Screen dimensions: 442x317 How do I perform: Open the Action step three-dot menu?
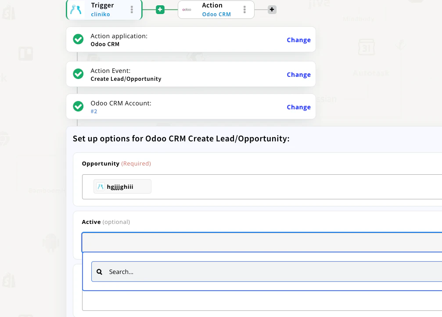244,10
